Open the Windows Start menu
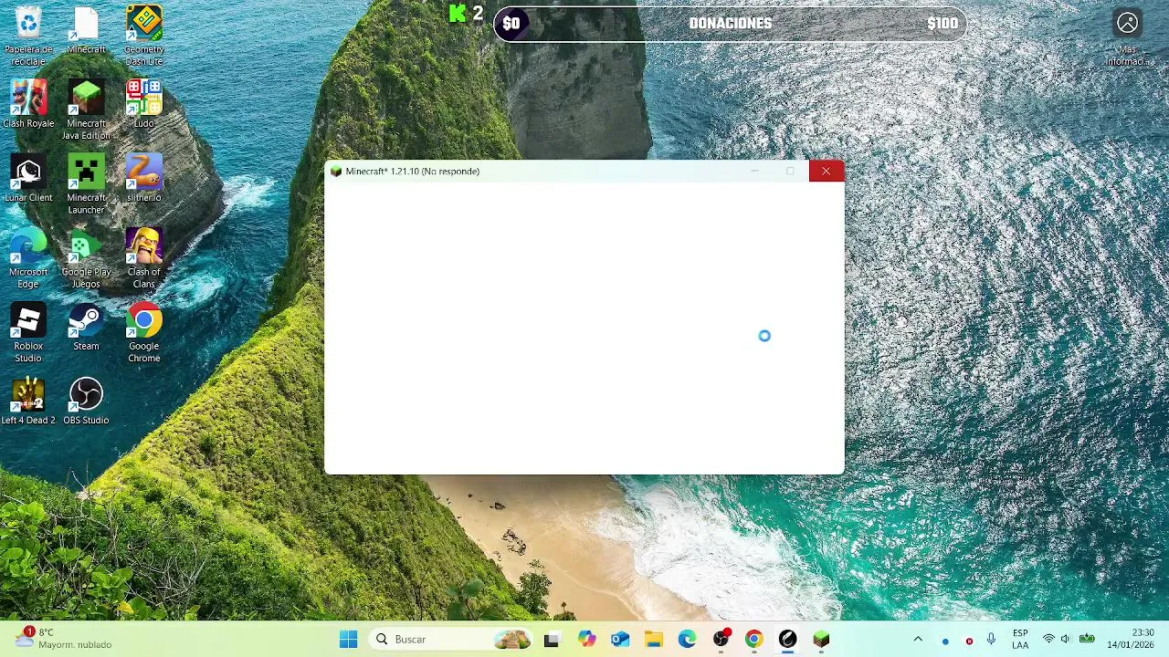Viewport: 1169px width, 657px height. click(x=348, y=640)
